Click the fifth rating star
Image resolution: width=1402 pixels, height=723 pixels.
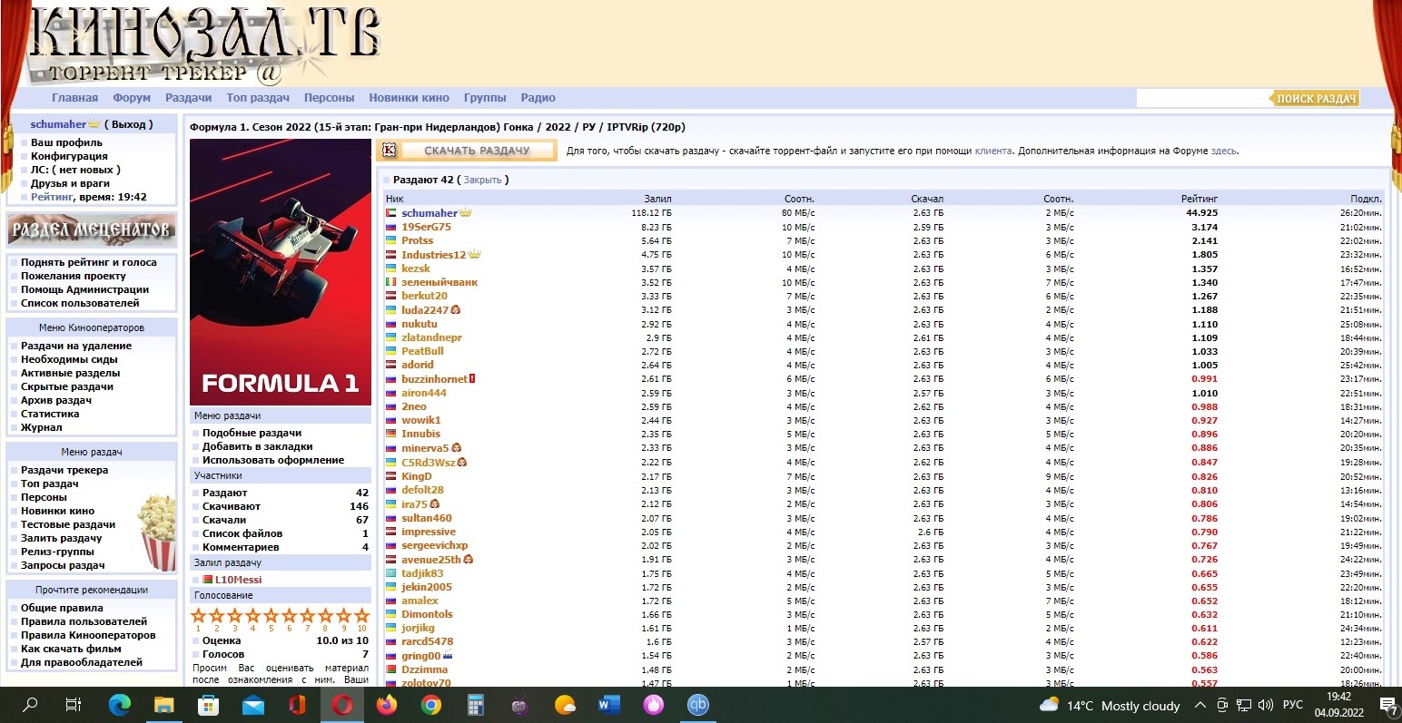coord(271,616)
